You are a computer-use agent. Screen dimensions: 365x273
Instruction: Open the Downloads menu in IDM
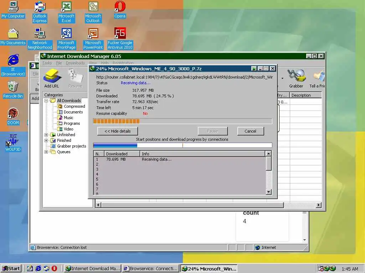click(x=75, y=63)
